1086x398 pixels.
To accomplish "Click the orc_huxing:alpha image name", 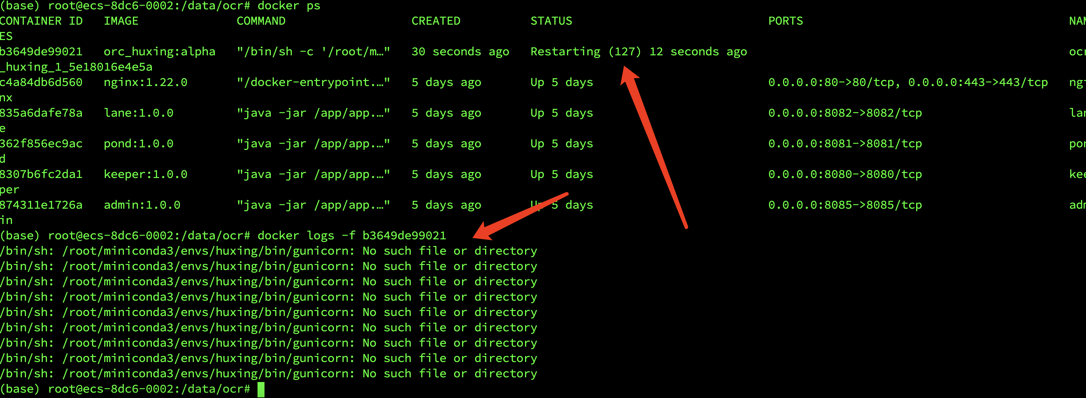I will coord(159,51).
